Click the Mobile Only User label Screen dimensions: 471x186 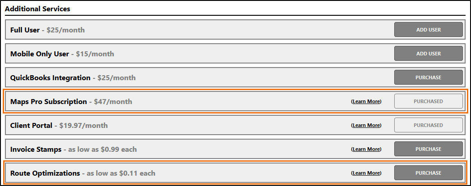coord(40,54)
